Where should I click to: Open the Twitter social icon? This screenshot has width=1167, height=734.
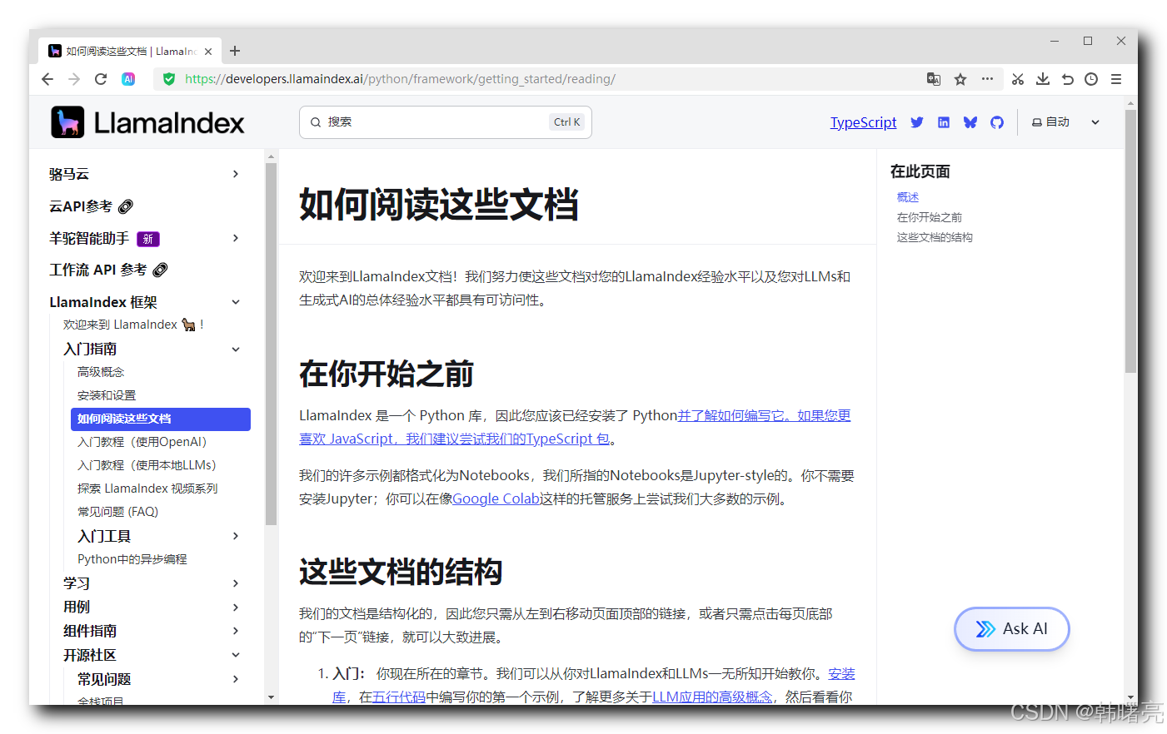point(916,122)
